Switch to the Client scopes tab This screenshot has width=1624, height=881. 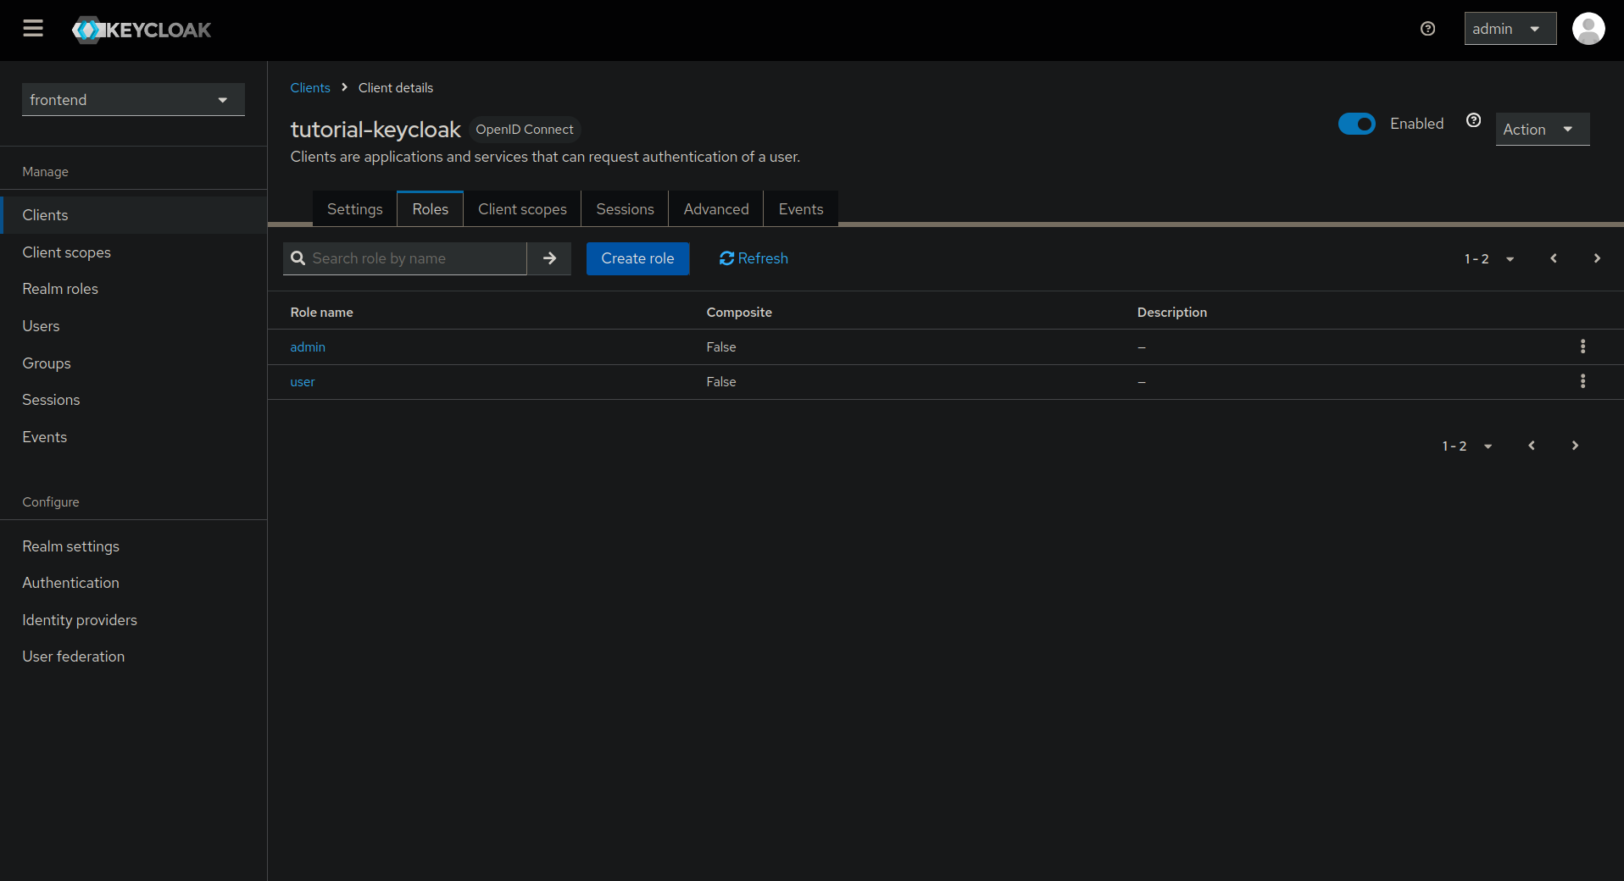(522, 209)
